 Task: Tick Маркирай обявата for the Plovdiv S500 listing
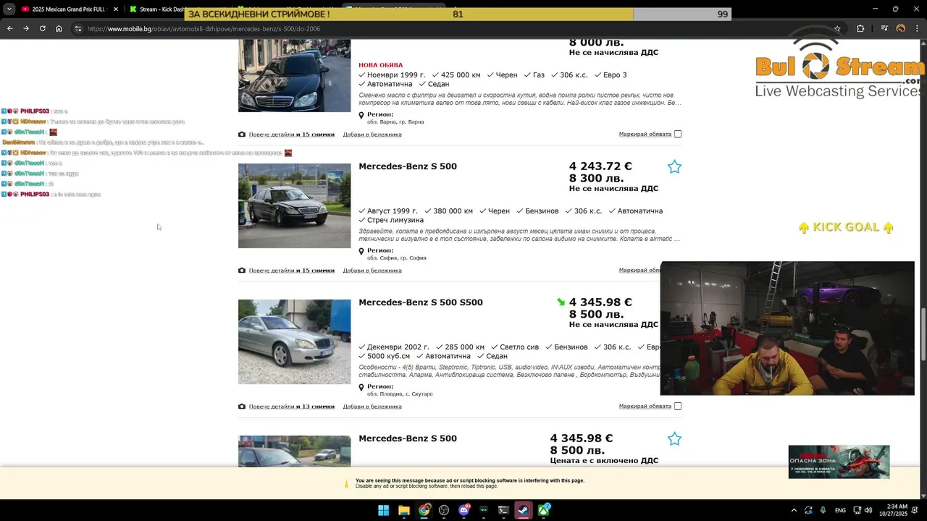pyautogui.click(x=678, y=406)
